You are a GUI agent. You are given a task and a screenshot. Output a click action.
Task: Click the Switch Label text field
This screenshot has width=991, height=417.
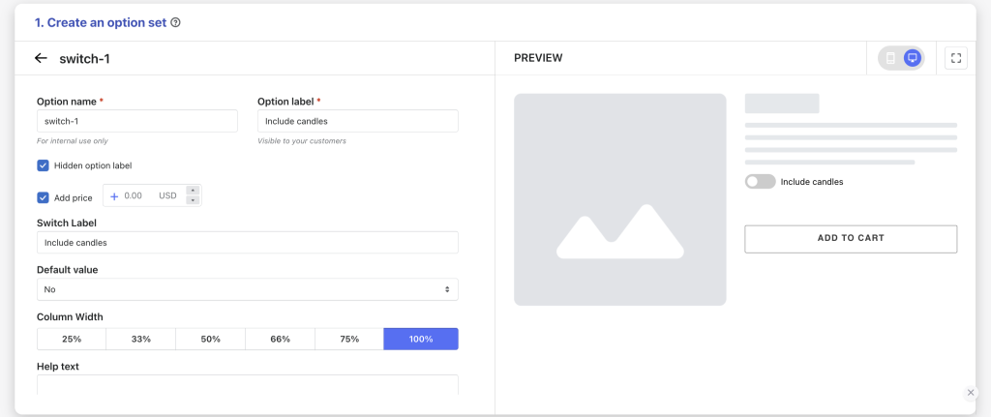247,243
